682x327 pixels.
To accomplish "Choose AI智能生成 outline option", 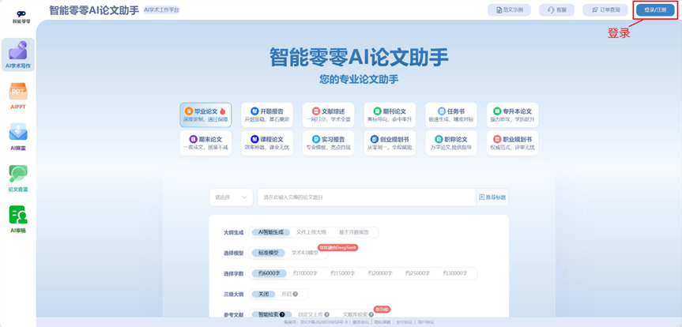I will (270, 232).
